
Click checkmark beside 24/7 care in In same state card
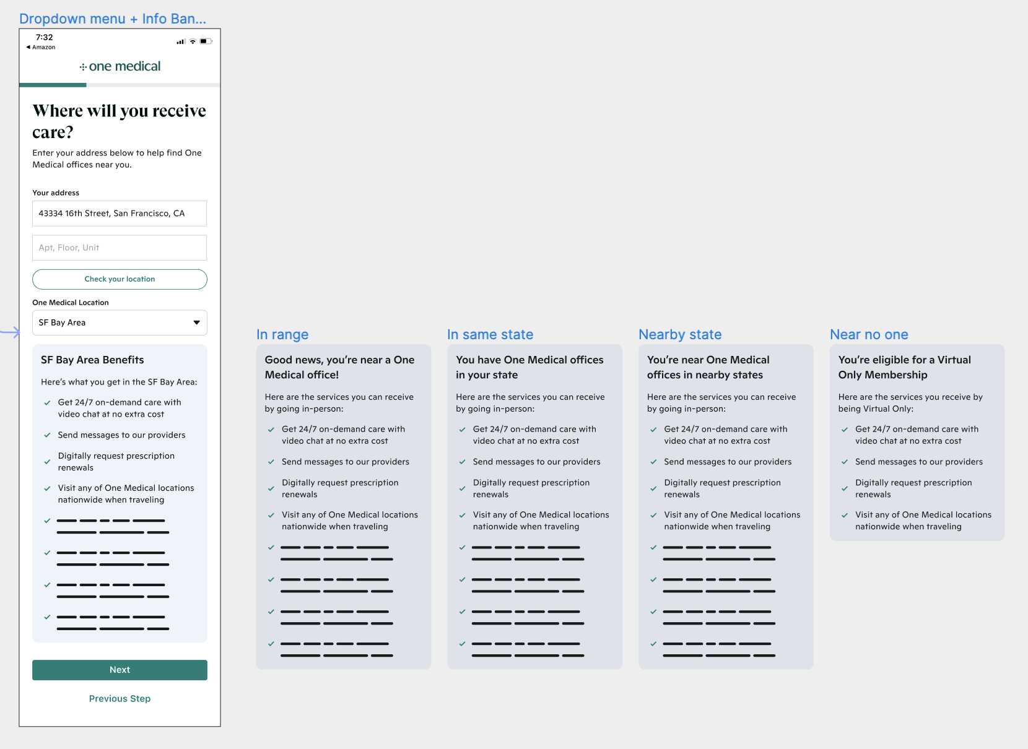point(462,430)
